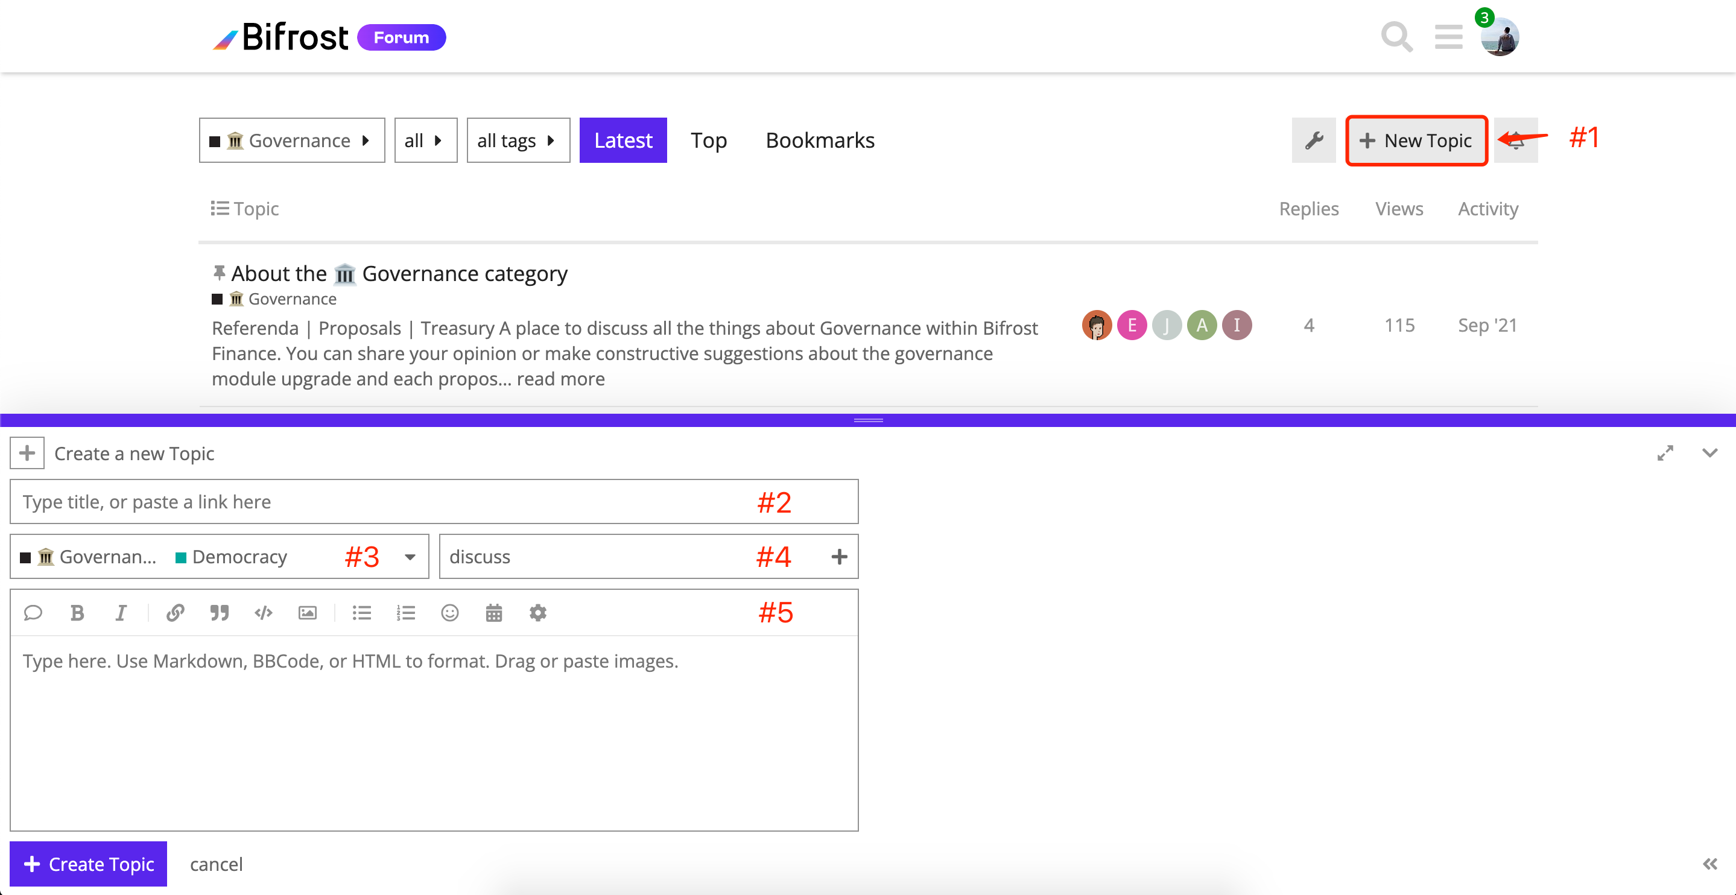Click the upload image icon

point(307,613)
